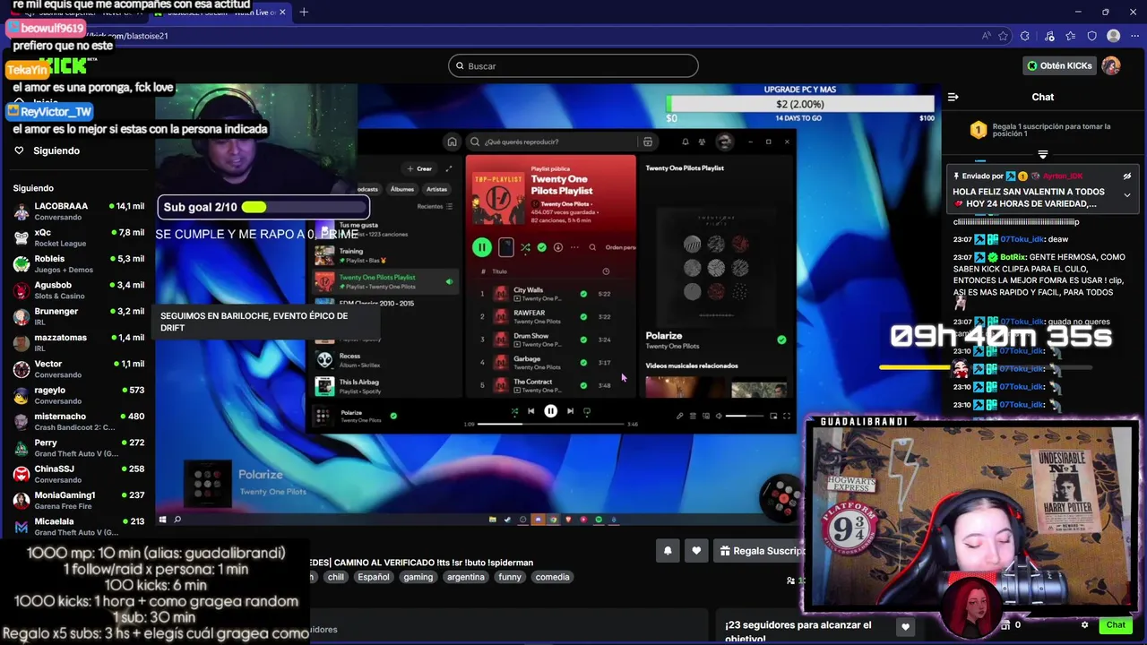Select the 'comedia' stream tag
The height and width of the screenshot is (645, 1147).
tap(552, 577)
